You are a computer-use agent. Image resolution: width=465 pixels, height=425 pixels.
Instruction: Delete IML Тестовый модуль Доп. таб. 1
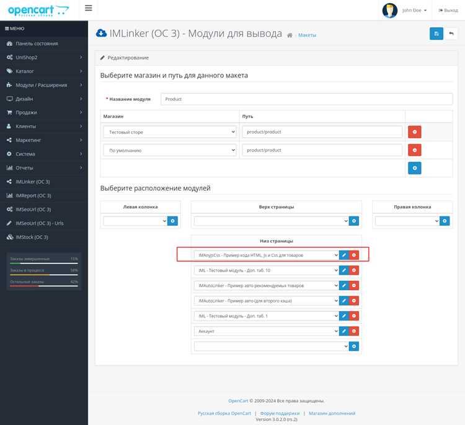point(354,316)
